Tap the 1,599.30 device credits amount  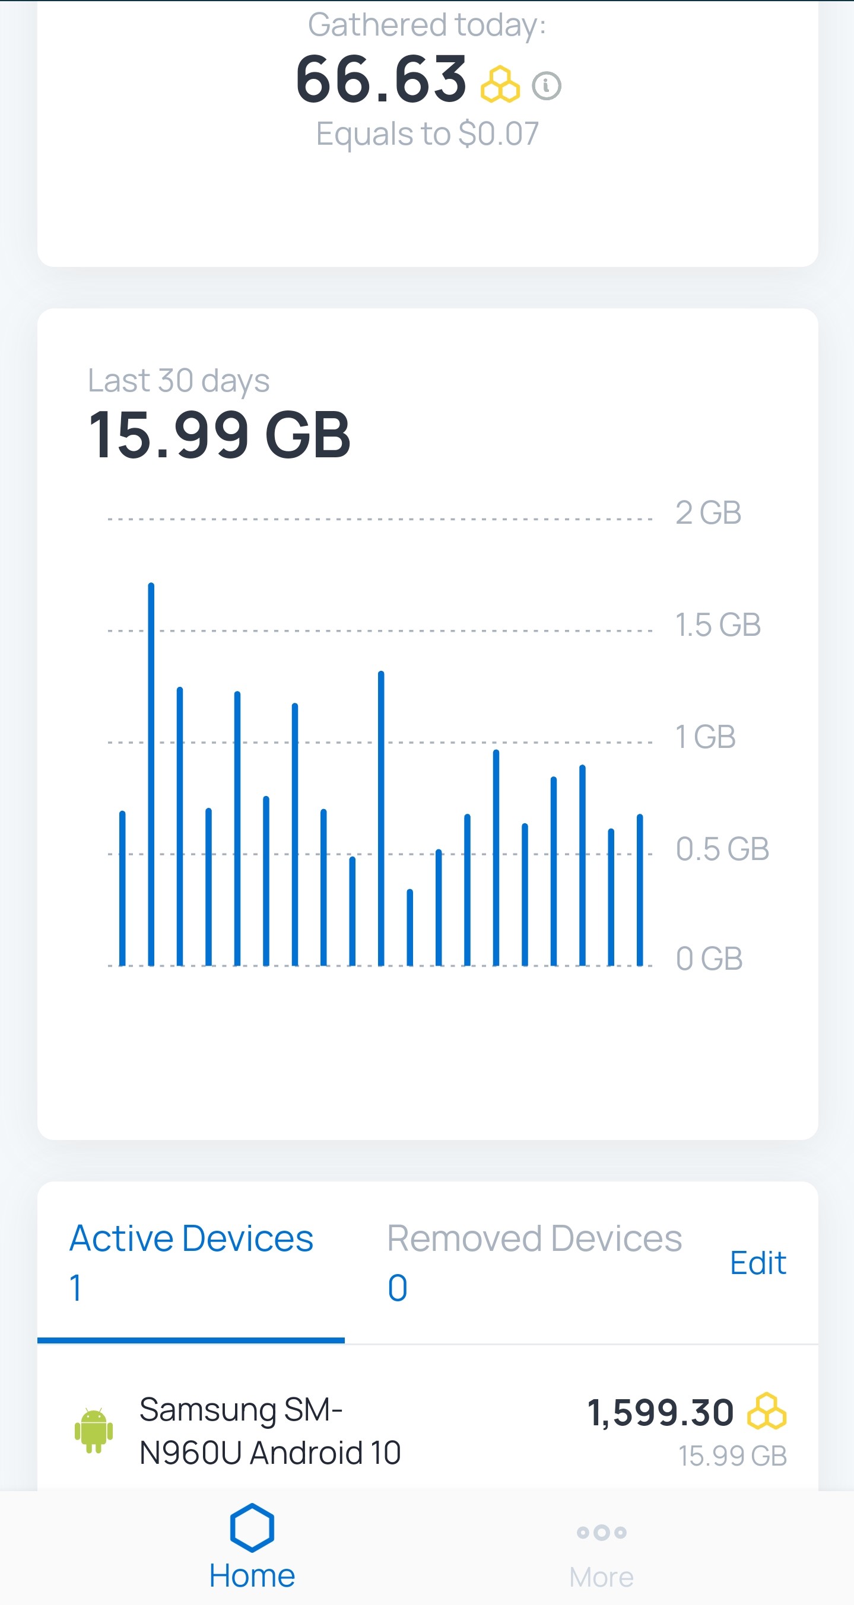(661, 1412)
